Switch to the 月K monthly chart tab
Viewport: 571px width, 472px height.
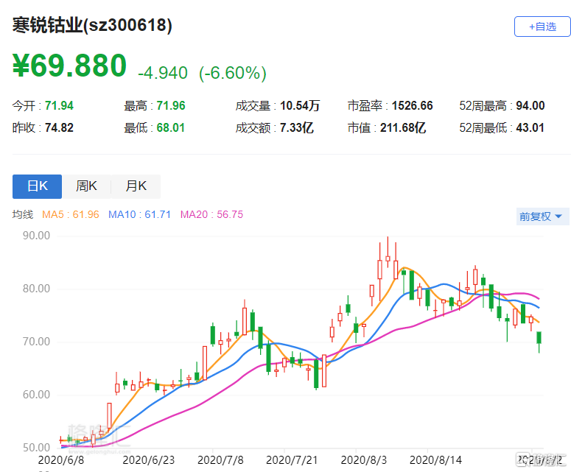pos(136,186)
